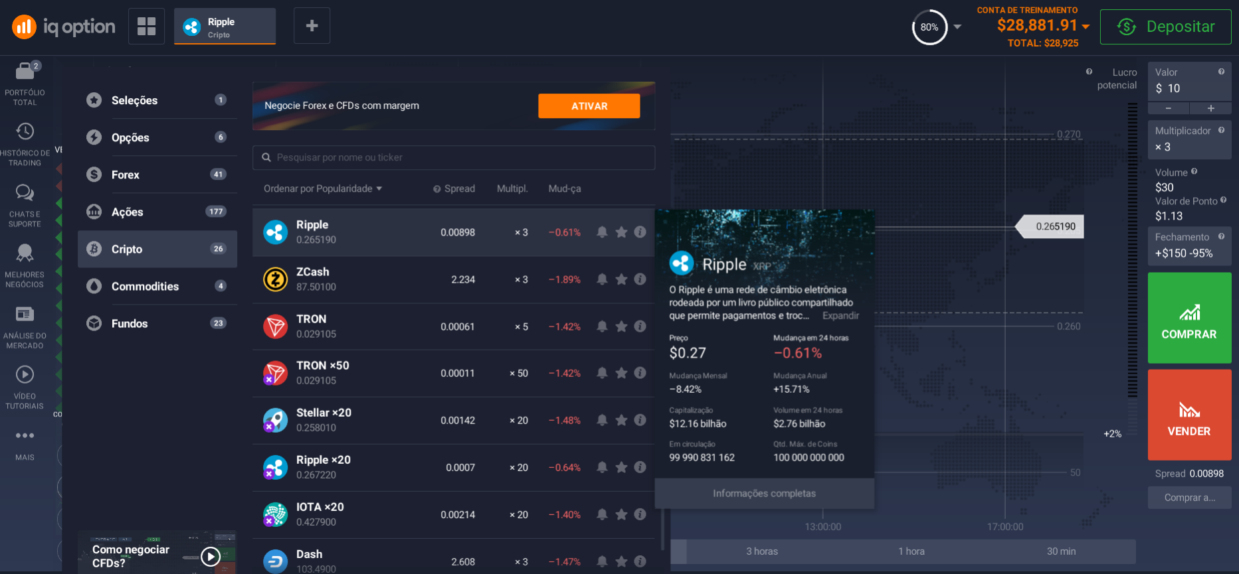Open info icon for Dash row

pyautogui.click(x=640, y=561)
